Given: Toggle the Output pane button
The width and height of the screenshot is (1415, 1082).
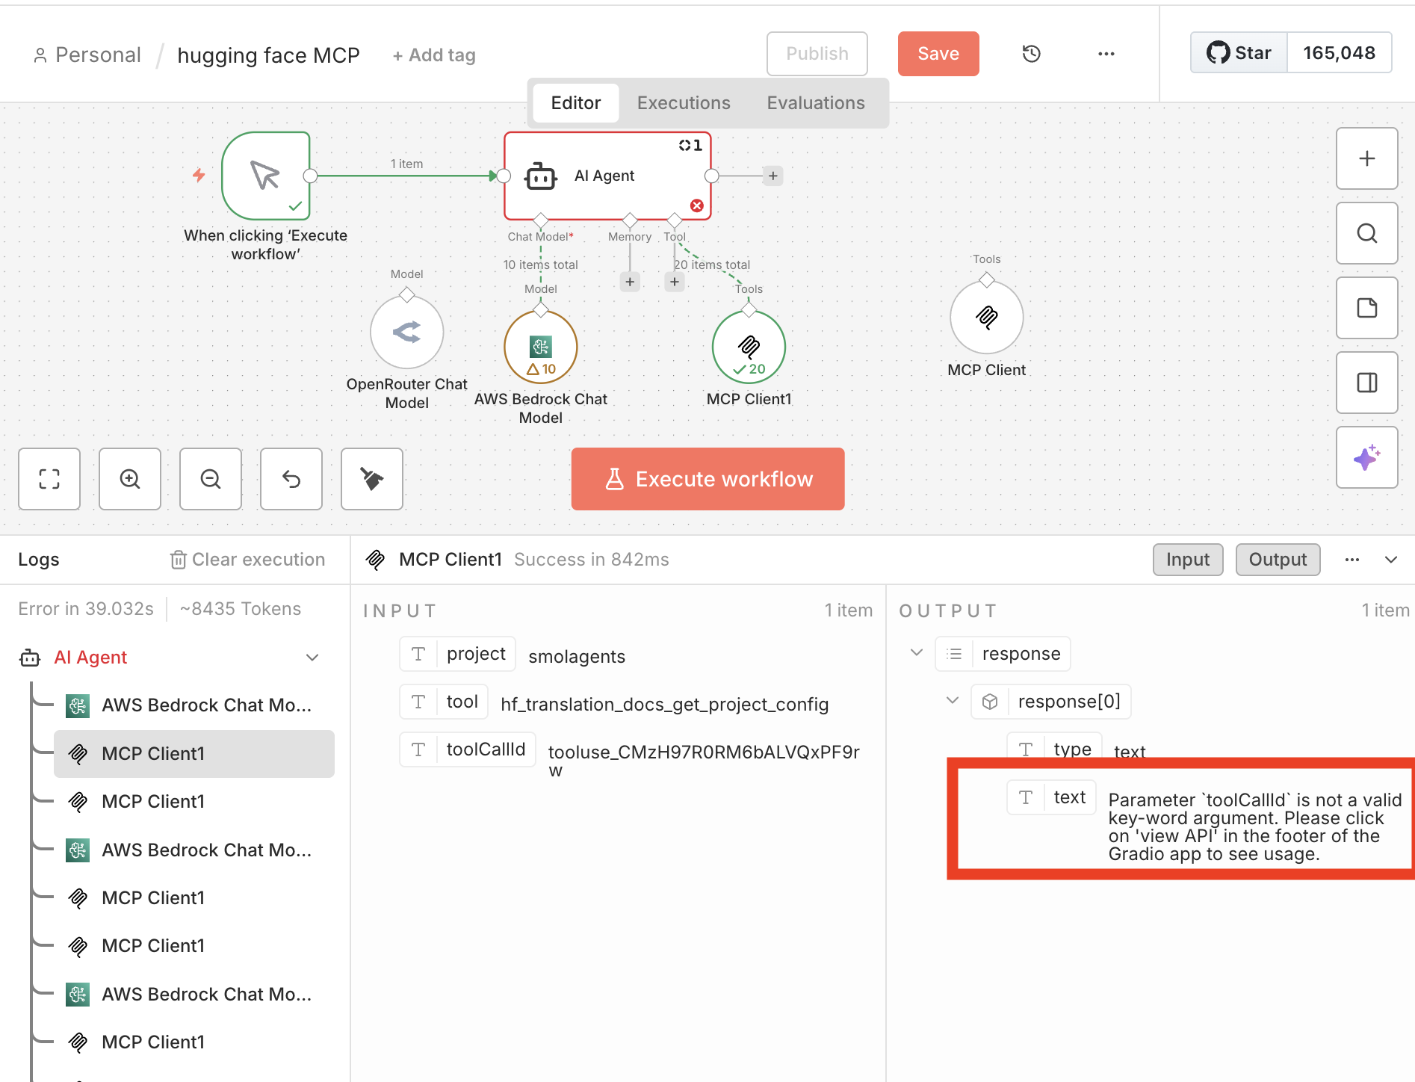Looking at the screenshot, I should [x=1278, y=560].
